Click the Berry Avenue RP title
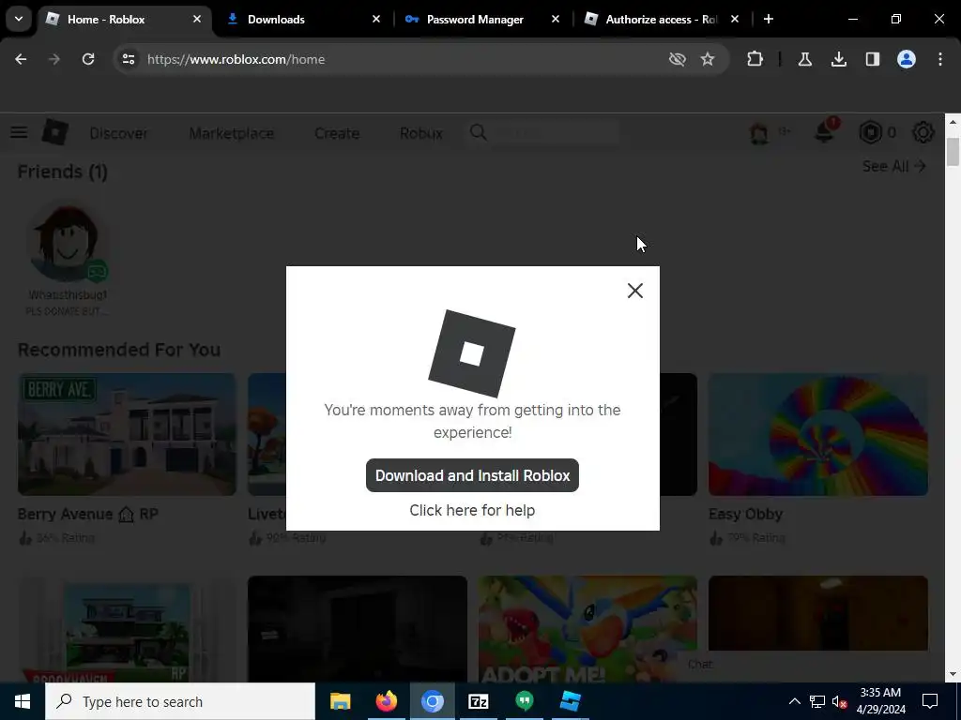 pyautogui.click(x=87, y=514)
